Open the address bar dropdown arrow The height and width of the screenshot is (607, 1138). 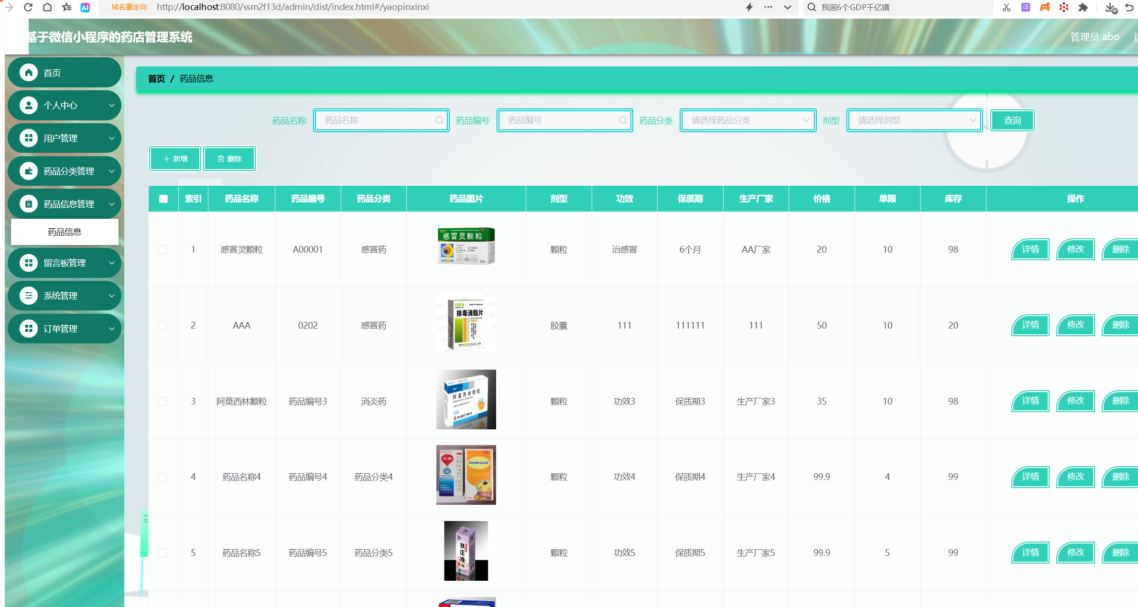788,7
